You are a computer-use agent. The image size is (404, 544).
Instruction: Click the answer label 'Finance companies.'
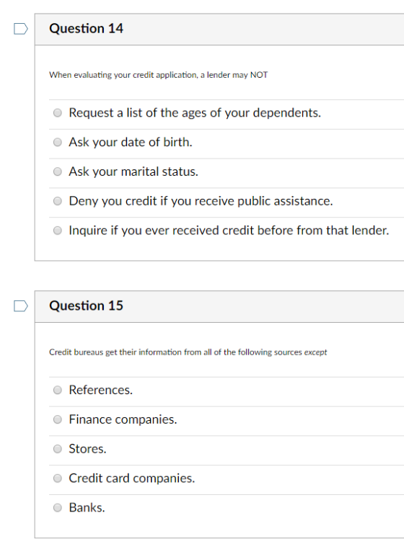click(x=123, y=419)
